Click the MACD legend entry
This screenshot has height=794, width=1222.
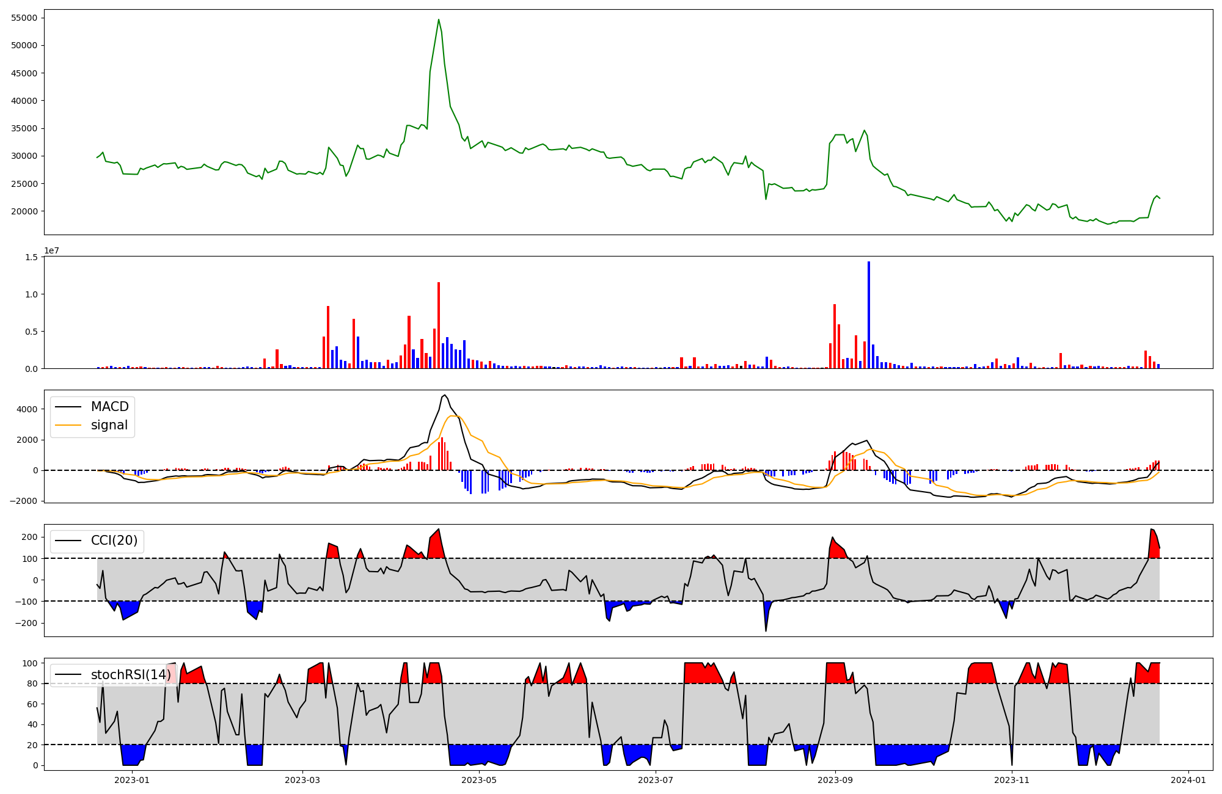[x=109, y=407]
